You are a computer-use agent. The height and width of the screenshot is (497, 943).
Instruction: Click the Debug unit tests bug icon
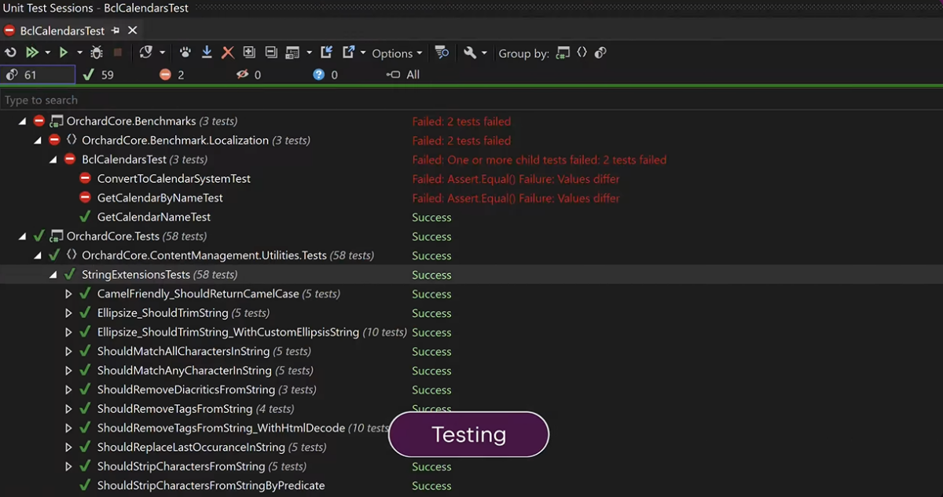click(97, 53)
